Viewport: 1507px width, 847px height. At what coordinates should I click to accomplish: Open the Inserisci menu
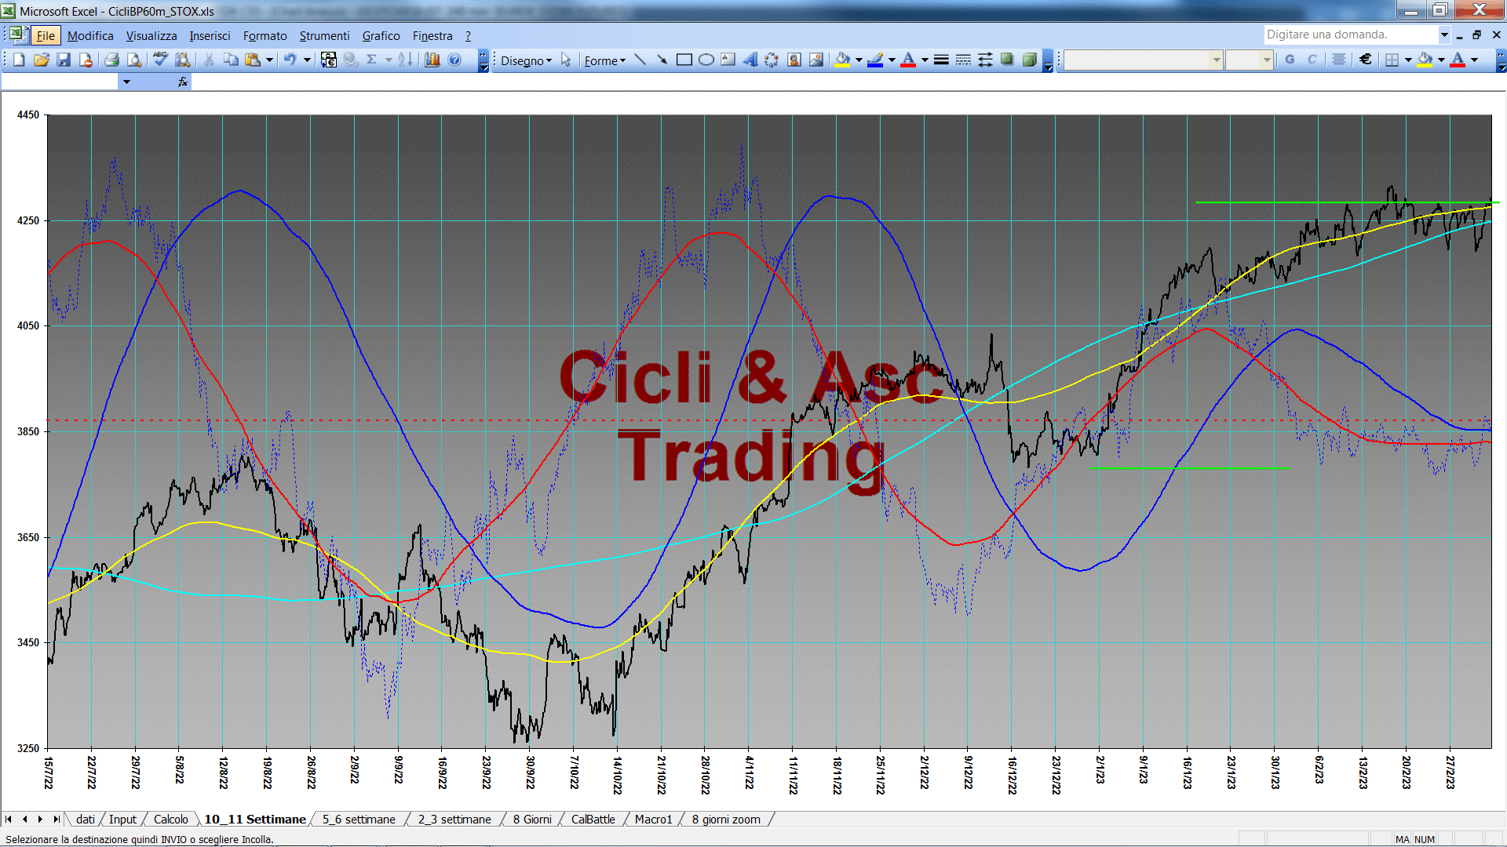click(x=210, y=35)
